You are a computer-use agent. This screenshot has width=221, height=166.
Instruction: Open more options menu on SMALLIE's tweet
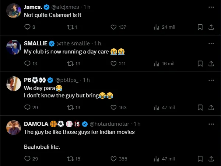point(211,44)
